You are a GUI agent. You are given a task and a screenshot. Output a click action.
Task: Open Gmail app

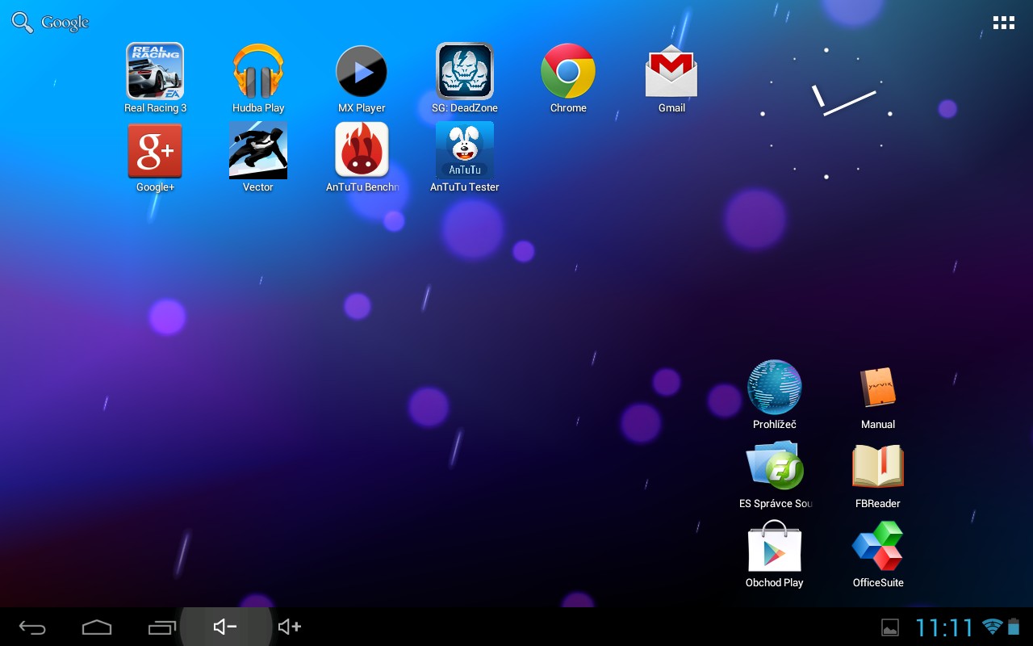[x=671, y=71]
